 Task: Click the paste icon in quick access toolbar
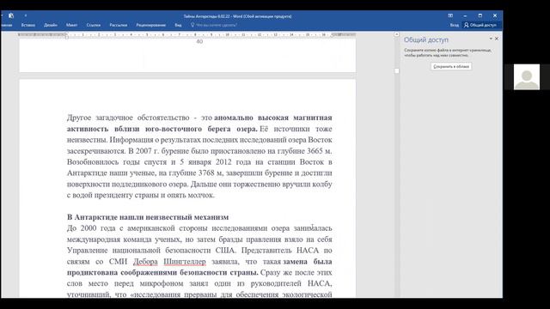tap(11, 15)
